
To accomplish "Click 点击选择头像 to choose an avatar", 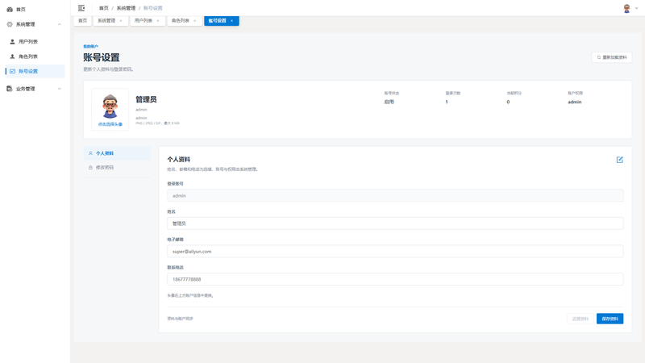I will coord(110,124).
